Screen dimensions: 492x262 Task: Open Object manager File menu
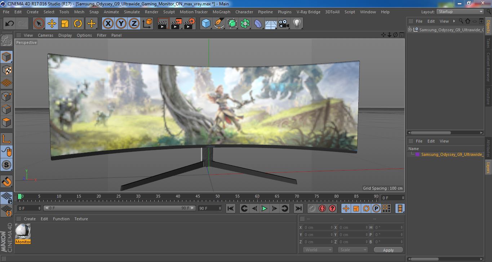[419, 21]
